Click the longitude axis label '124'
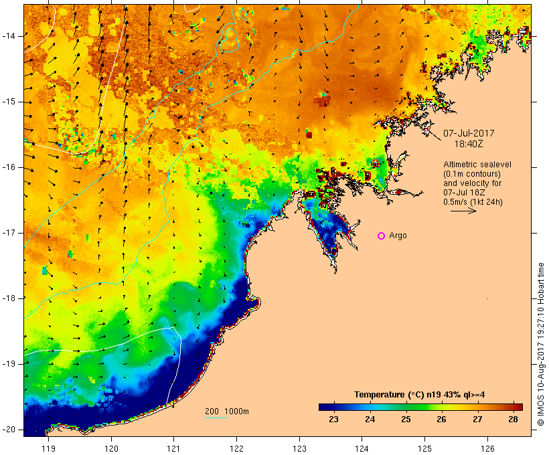The image size is (549, 455). point(362,448)
